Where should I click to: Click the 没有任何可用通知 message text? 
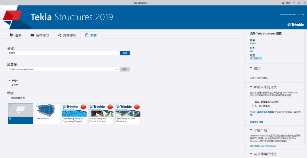259,78
